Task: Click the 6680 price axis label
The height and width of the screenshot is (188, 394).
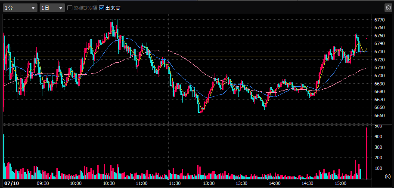Action: click(379, 91)
